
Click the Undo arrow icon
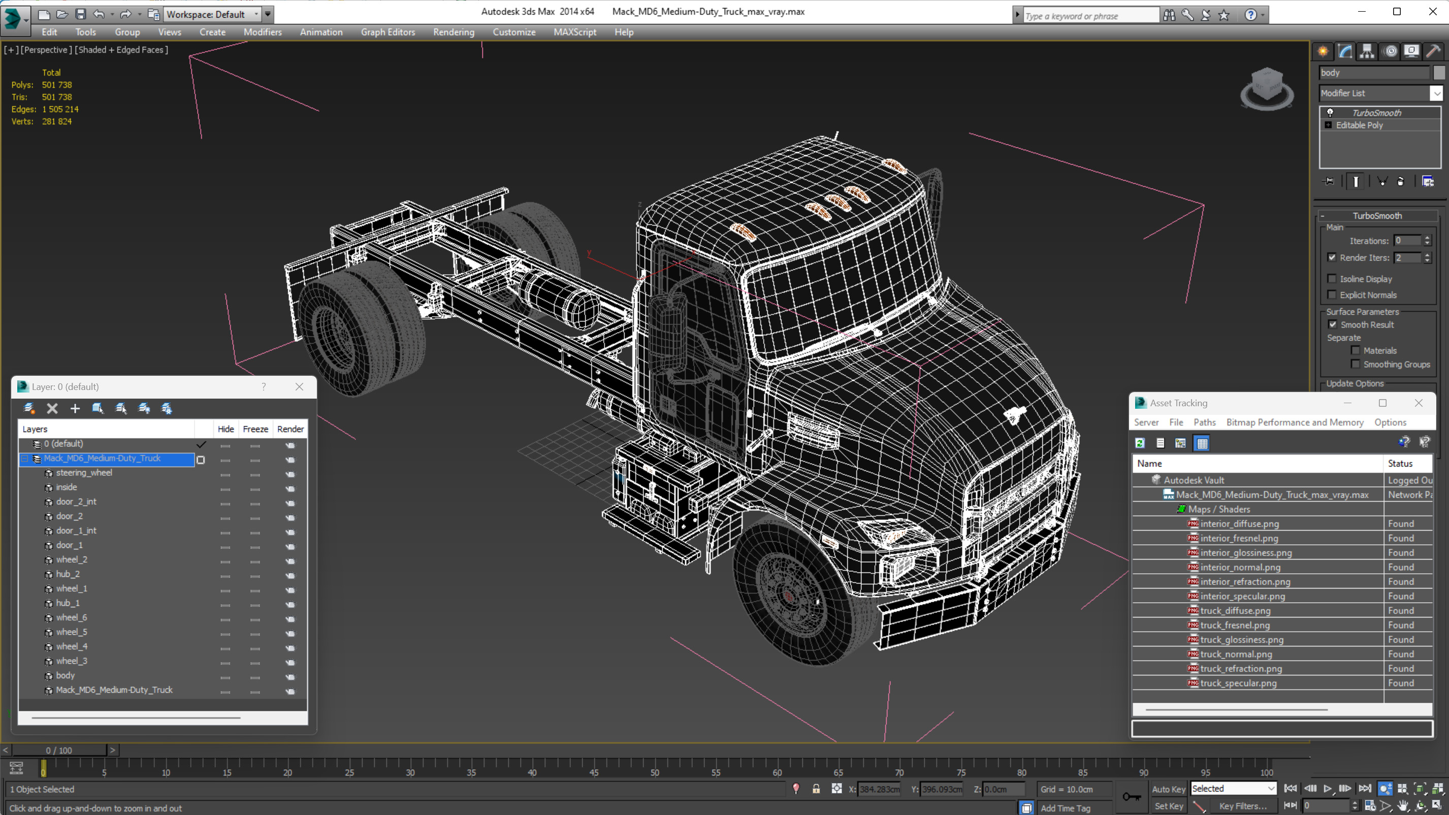click(99, 14)
